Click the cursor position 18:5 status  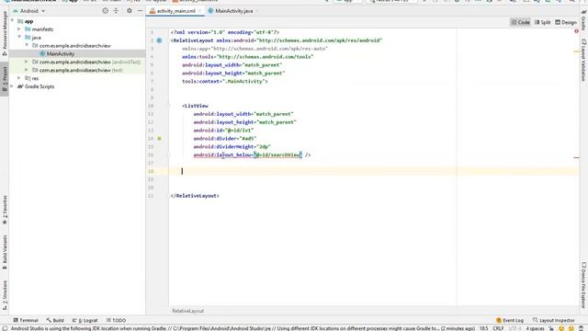pyautogui.click(x=484, y=328)
